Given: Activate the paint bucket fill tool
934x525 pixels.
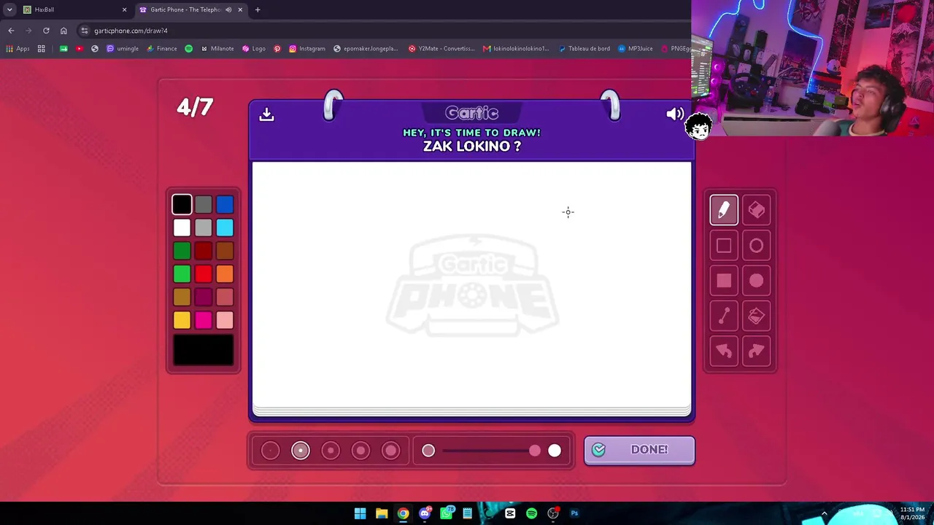Looking at the screenshot, I should click(757, 316).
